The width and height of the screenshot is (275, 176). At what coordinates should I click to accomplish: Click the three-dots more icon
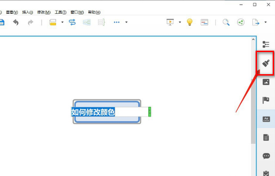(x=116, y=22)
